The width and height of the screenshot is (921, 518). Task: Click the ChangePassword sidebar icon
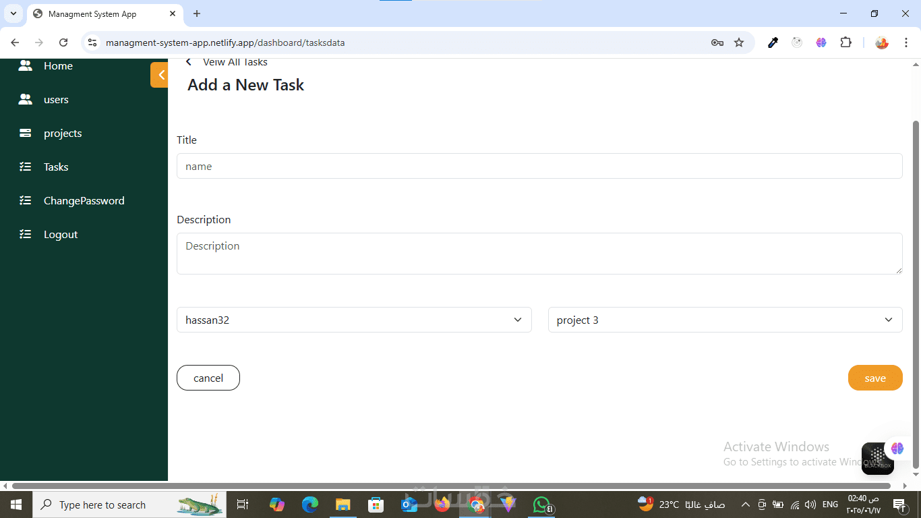coord(25,200)
